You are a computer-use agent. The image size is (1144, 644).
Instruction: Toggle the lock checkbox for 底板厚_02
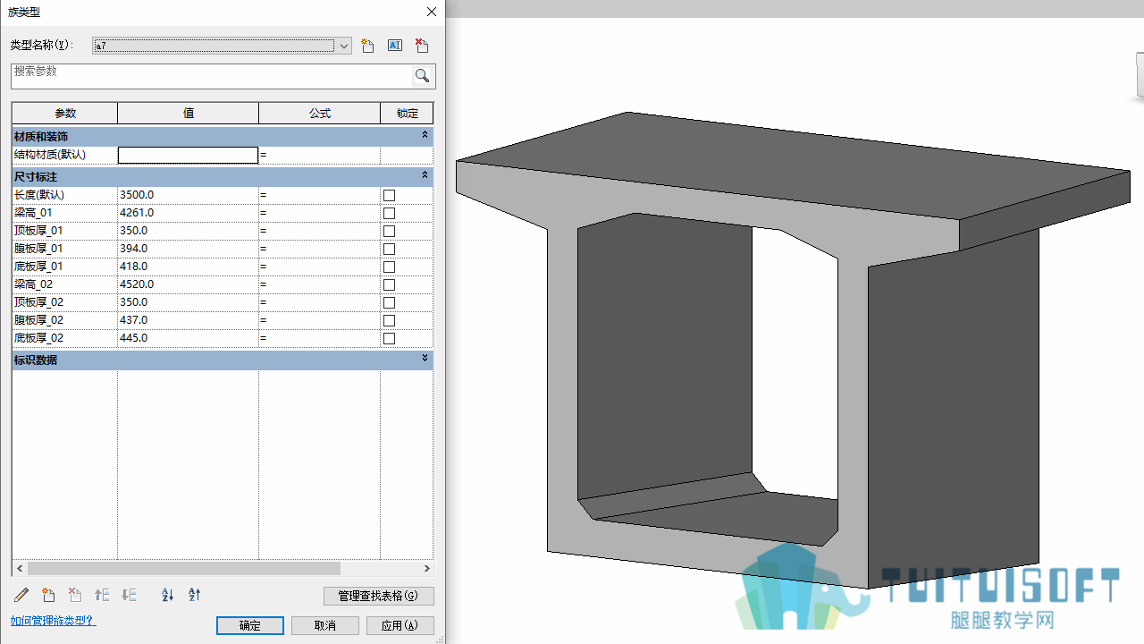point(389,338)
